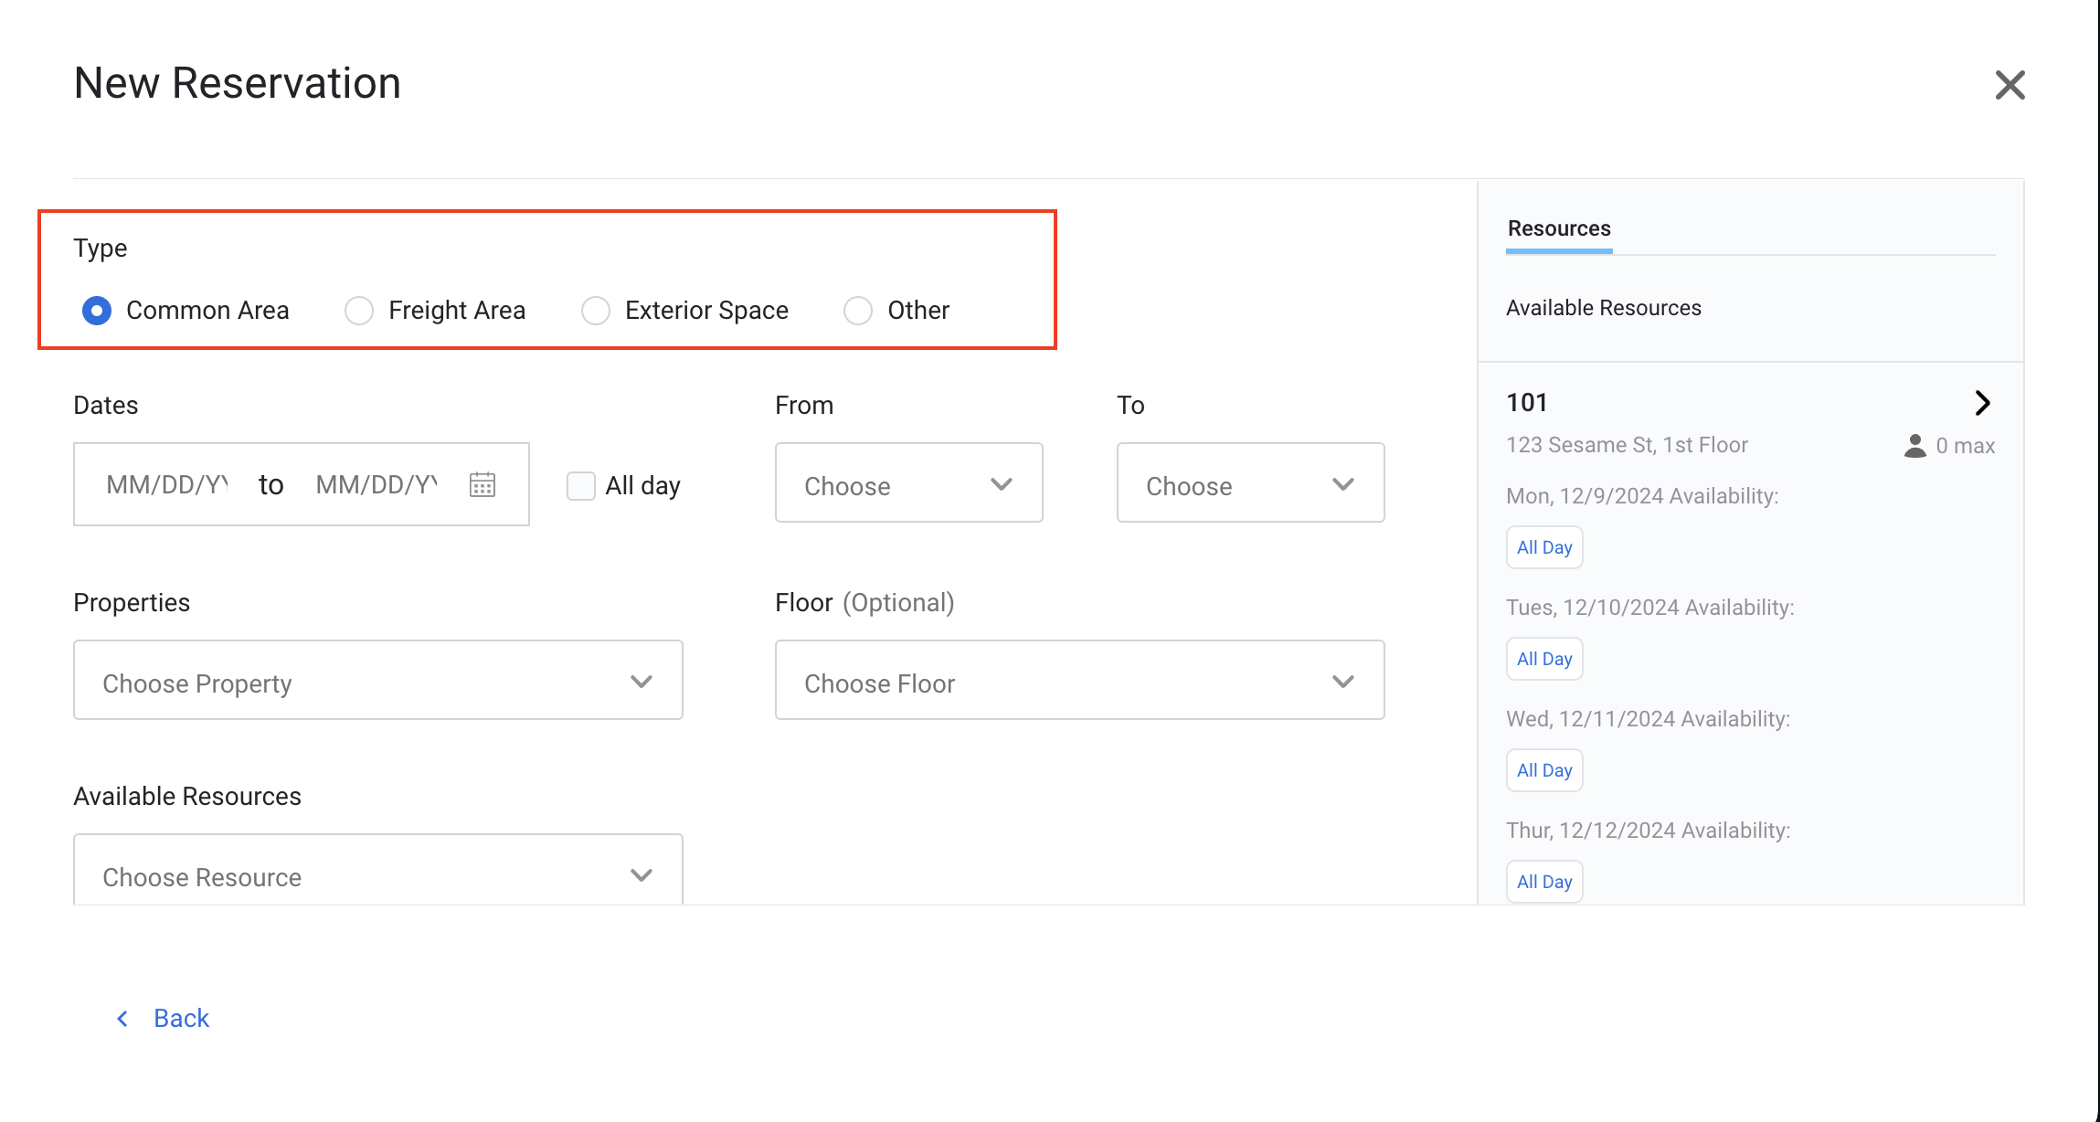
Task: Choose Exterior Space type option
Action: click(596, 311)
